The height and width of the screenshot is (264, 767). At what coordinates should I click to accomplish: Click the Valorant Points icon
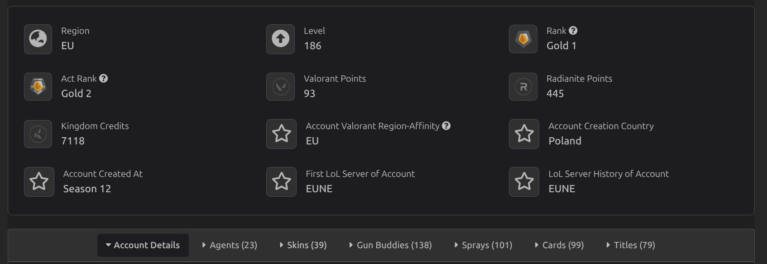[281, 87]
